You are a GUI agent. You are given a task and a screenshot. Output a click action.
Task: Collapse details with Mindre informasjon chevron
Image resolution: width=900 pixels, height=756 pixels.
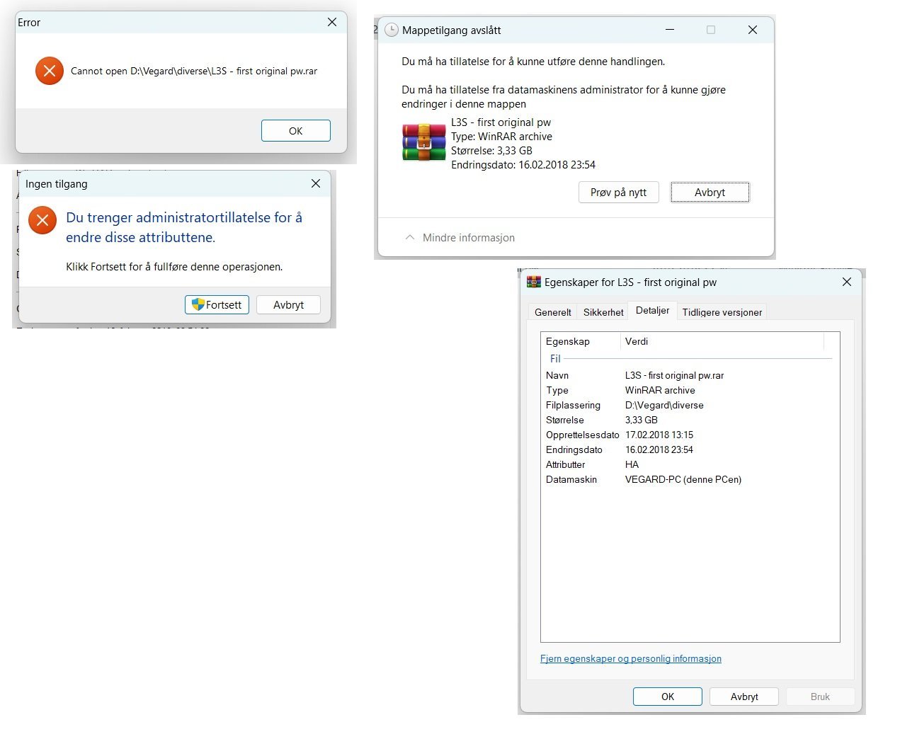pos(409,238)
